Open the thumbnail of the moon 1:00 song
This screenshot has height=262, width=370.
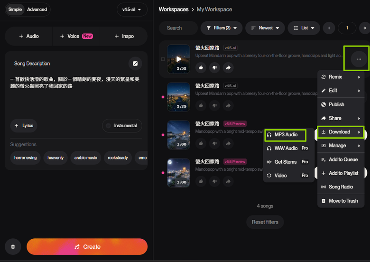pyautogui.click(x=179, y=173)
